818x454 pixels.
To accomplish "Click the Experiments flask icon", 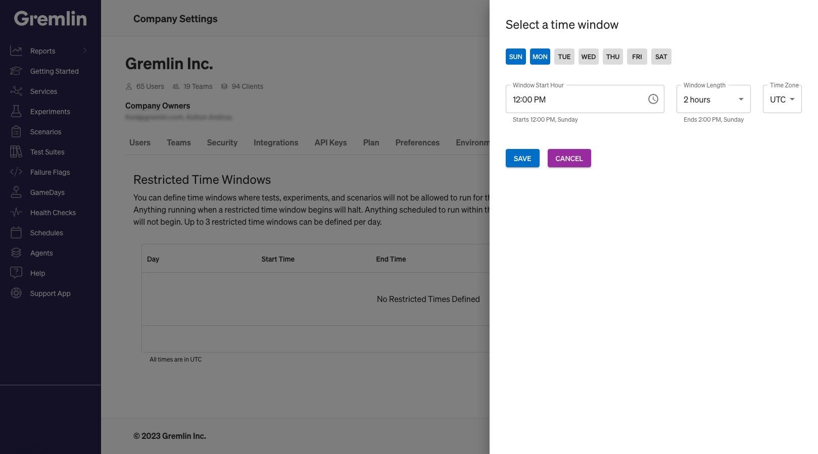I will click(x=16, y=112).
